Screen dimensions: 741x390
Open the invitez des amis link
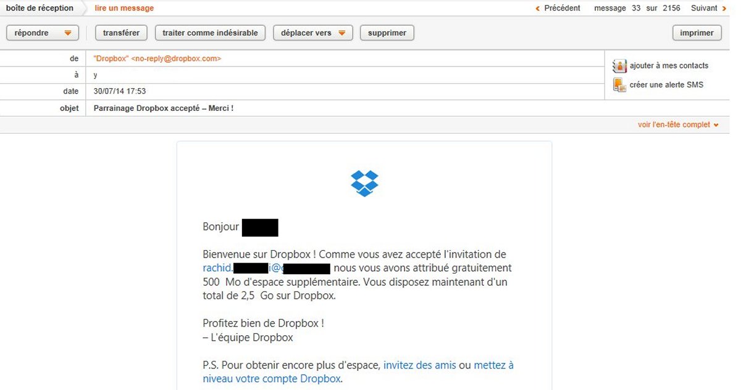click(420, 365)
